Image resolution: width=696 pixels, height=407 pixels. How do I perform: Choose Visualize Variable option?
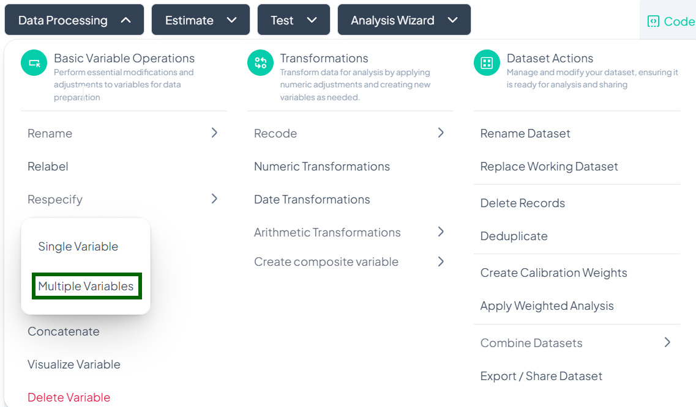pyautogui.click(x=74, y=364)
